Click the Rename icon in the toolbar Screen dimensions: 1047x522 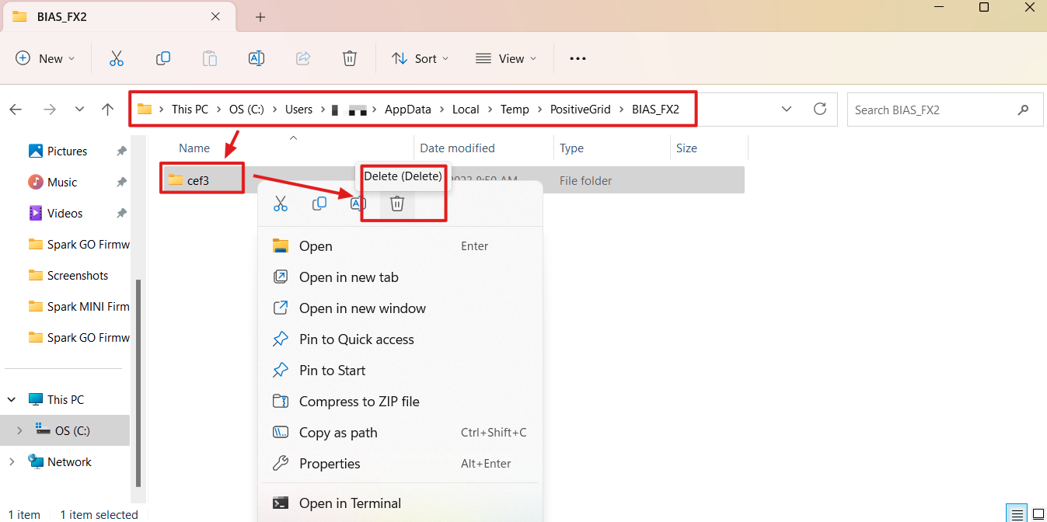tap(257, 58)
